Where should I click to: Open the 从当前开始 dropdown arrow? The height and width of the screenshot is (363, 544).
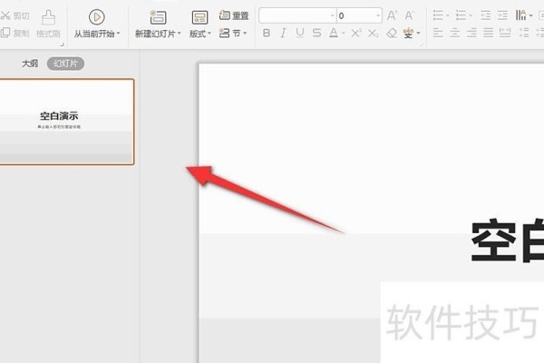click(x=118, y=34)
